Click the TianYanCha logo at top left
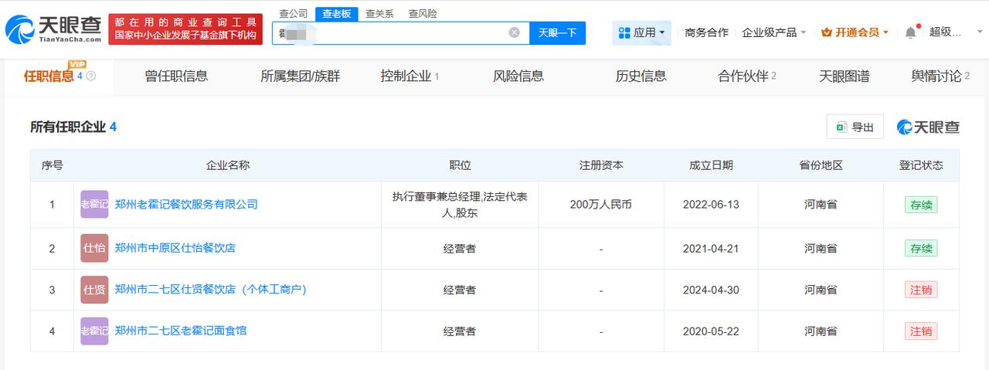 53,31
